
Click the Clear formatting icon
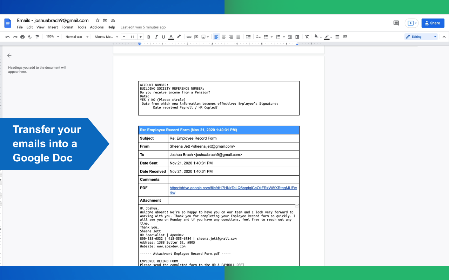pos(307,36)
